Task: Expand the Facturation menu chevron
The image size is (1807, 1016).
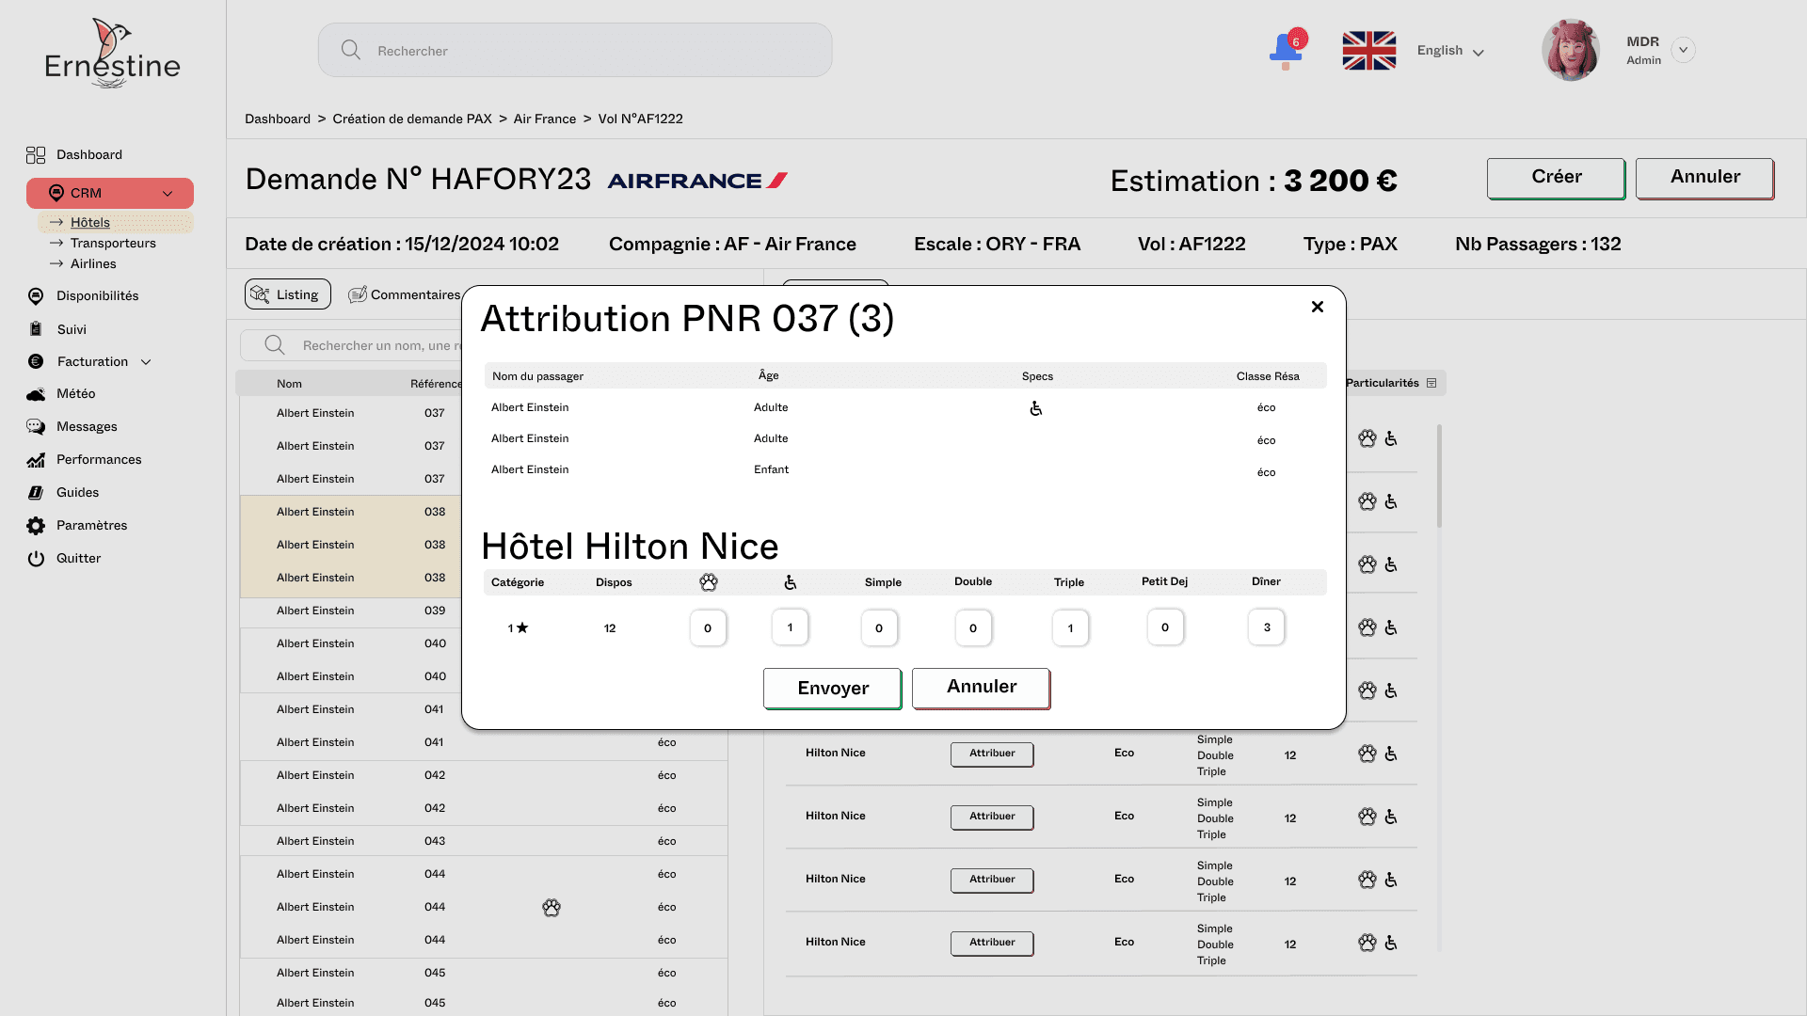Action: point(146,362)
